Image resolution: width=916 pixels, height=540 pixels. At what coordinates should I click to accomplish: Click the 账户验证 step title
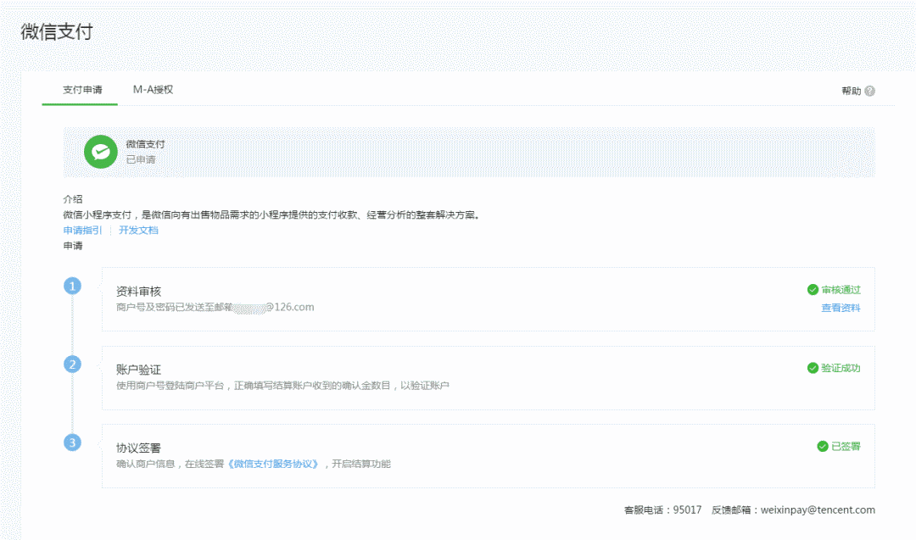[138, 370]
